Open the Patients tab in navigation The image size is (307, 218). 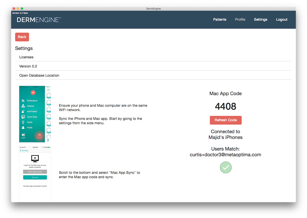click(220, 20)
